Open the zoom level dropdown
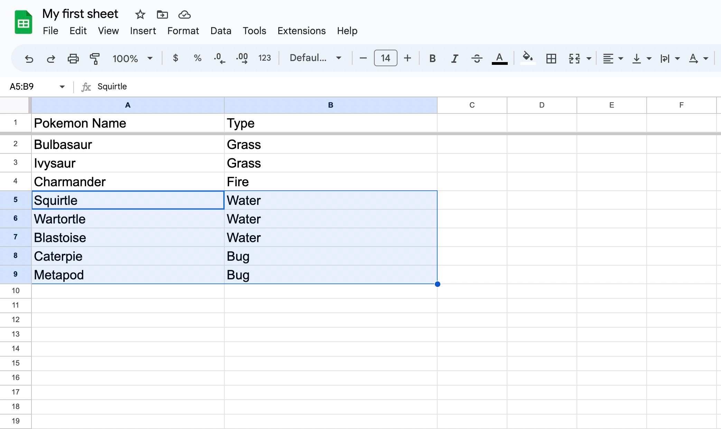Viewport: 721px width, 429px height. click(133, 58)
